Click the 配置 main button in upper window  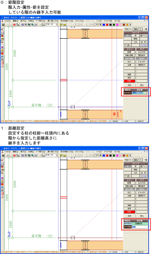coord(129,52)
